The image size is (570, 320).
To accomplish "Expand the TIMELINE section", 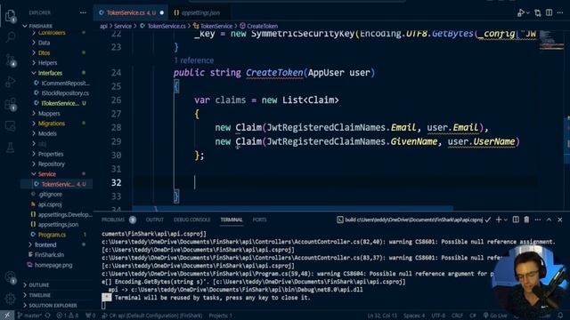I will 39,295.
